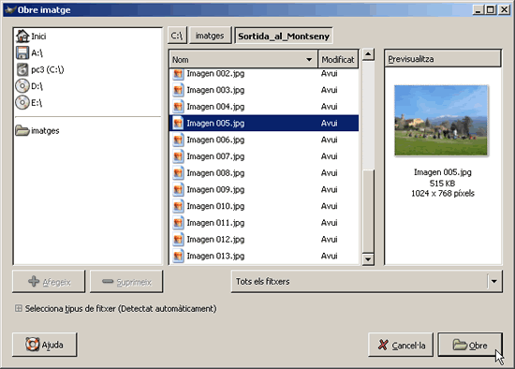Screen dimensions: 515x369
Task: Select the pc3 (C:\) drive
Action: coord(39,69)
